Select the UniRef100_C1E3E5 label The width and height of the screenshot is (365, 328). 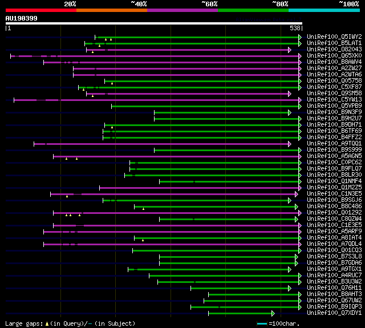[x=334, y=225]
